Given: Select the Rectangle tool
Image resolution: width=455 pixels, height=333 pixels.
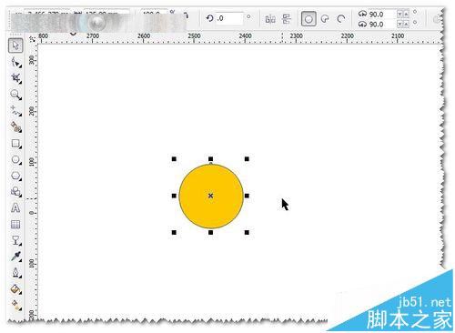Looking at the screenshot, I should 15,143.
